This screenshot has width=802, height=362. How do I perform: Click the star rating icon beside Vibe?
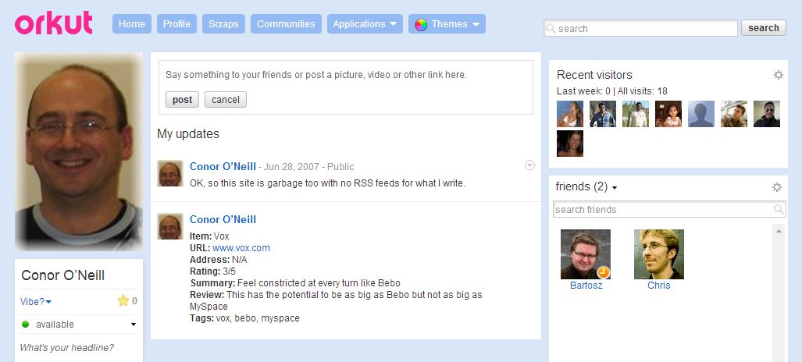pos(123,300)
